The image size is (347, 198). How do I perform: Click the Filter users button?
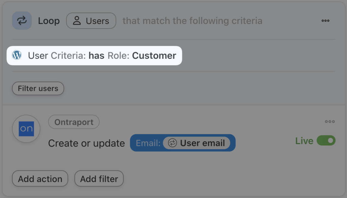(38, 89)
